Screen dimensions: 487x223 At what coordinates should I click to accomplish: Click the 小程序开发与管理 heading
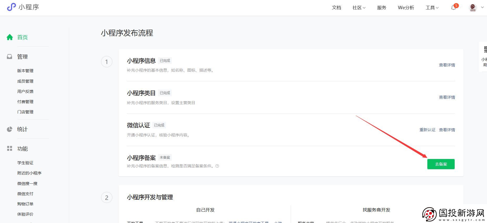(150, 197)
